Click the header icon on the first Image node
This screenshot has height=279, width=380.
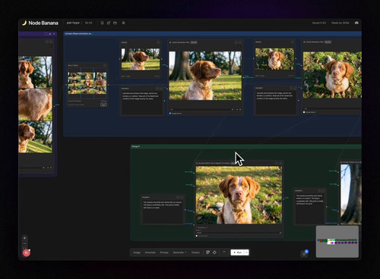click(x=158, y=42)
